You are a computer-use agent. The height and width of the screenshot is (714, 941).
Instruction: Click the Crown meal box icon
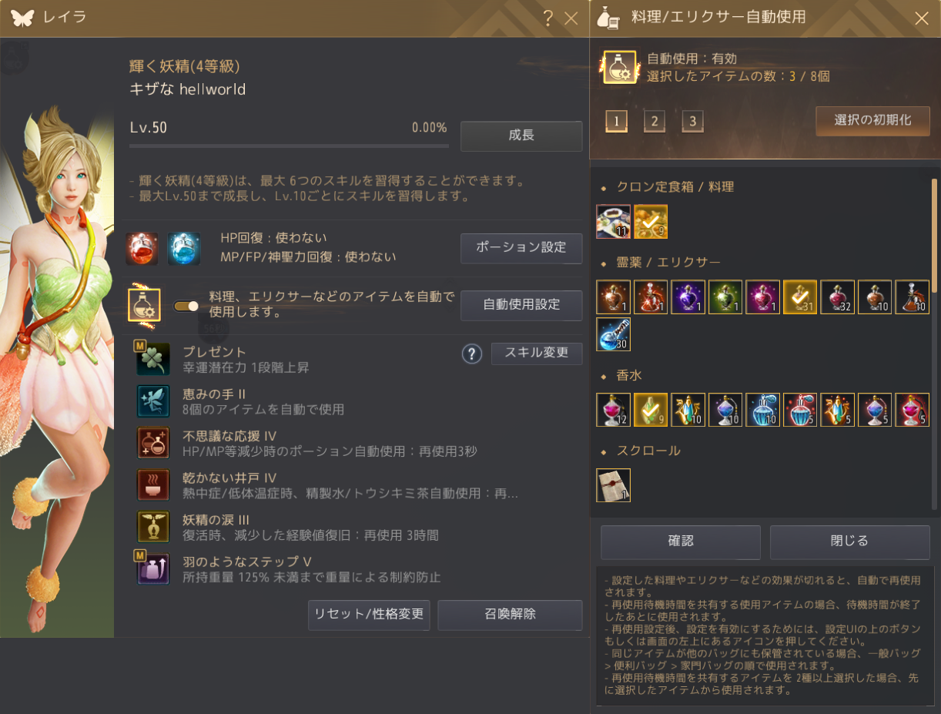click(x=613, y=221)
